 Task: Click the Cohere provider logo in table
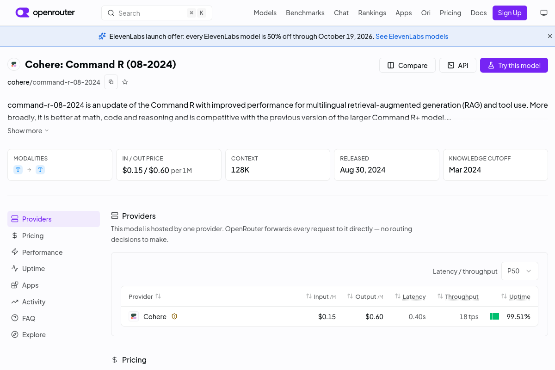134,316
